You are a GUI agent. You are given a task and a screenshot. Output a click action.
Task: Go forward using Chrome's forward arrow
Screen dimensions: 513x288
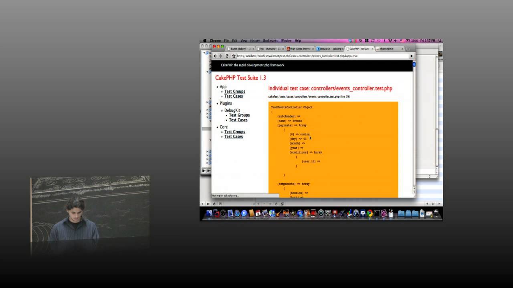tap(220, 56)
